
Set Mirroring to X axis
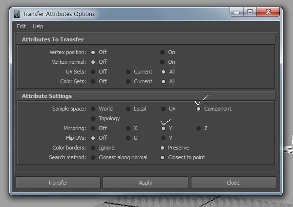[x=128, y=128]
